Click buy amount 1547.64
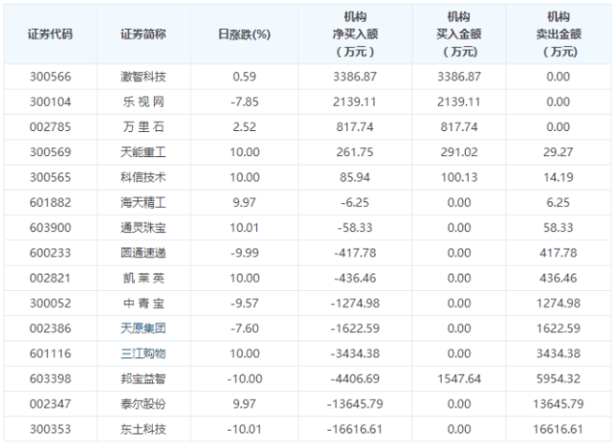The height and width of the screenshot is (447, 616). [459, 379]
